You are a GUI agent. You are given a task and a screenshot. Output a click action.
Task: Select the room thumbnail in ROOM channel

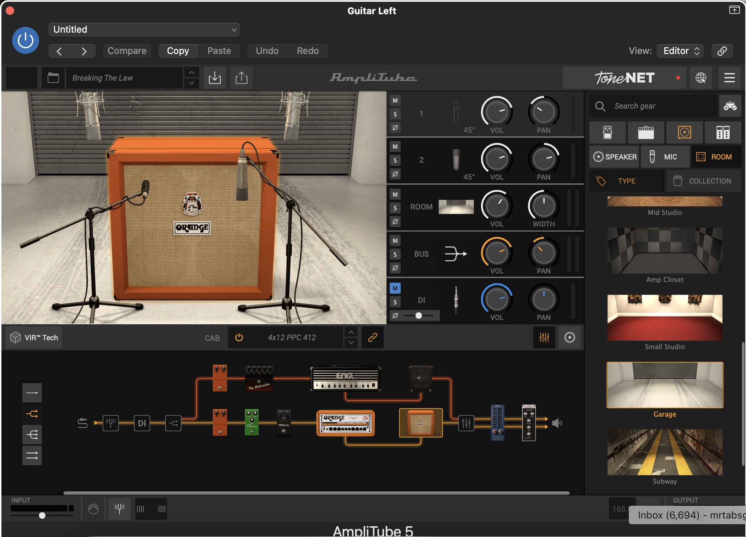point(456,207)
